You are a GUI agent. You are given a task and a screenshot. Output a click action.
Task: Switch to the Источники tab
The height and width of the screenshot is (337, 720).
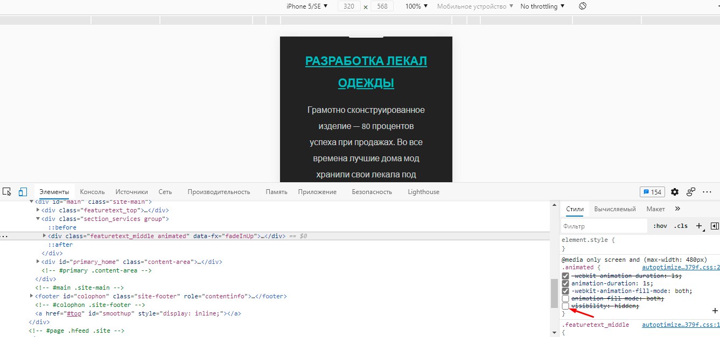131,192
